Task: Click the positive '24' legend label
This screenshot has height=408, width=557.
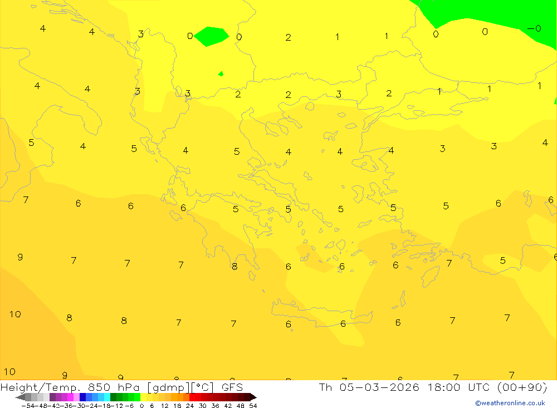Action: pyautogui.click(x=190, y=406)
